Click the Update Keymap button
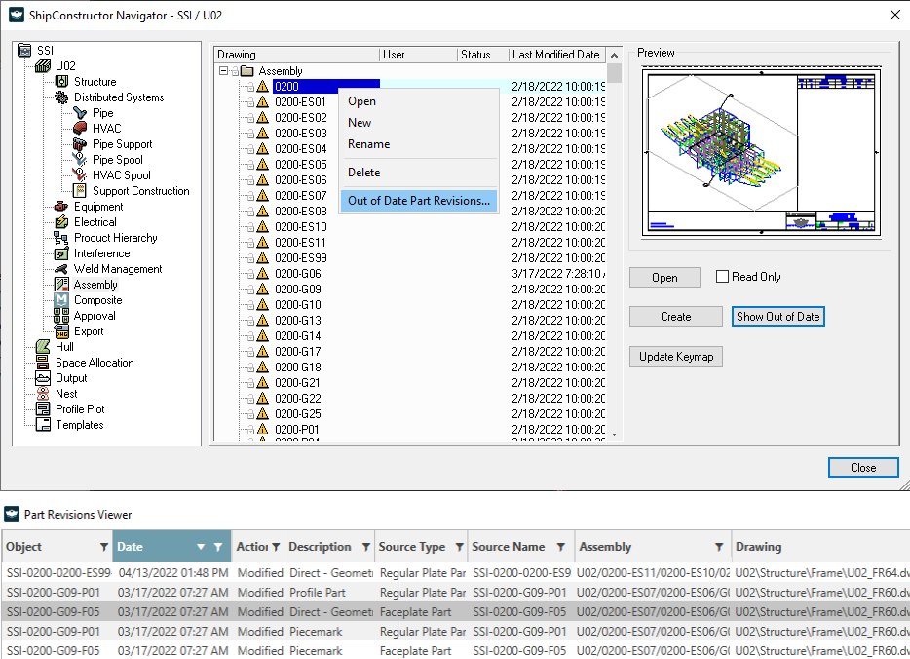This screenshot has height=659, width=910. (676, 357)
